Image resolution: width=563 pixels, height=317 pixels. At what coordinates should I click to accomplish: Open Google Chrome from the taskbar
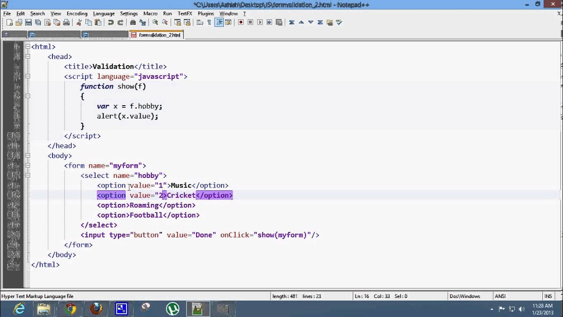(71, 309)
